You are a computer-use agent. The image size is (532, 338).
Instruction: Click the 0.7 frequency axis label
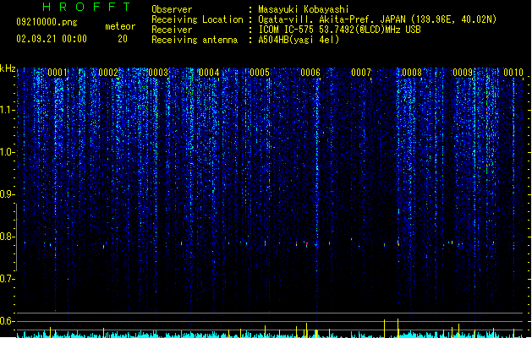coord(6,279)
